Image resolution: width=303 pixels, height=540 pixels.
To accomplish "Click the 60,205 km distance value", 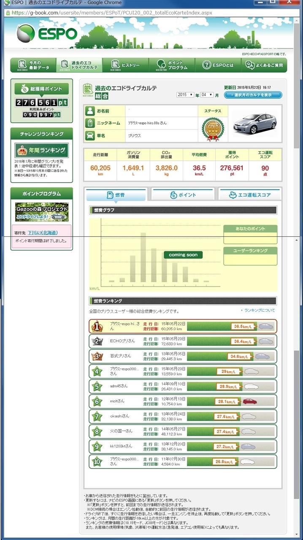I will [100, 168].
